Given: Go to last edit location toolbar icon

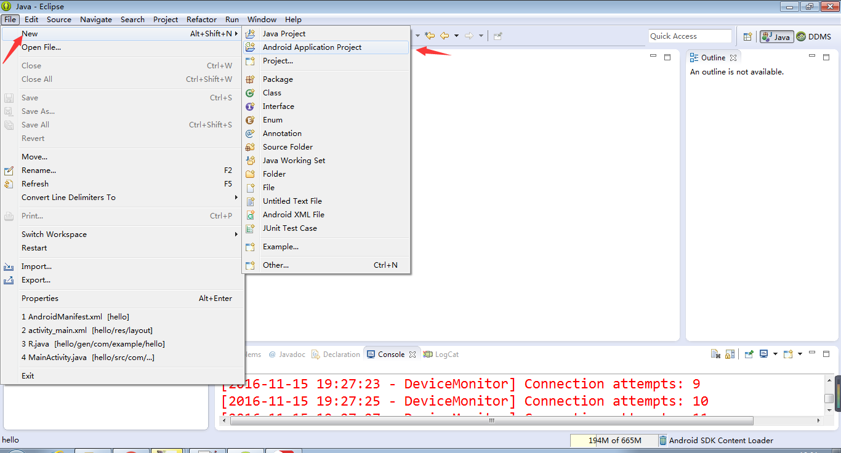Looking at the screenshot, I should (430, 36).
